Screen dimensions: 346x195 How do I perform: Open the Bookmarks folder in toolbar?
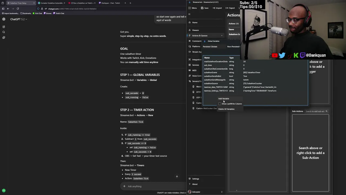tap(26, 13)
